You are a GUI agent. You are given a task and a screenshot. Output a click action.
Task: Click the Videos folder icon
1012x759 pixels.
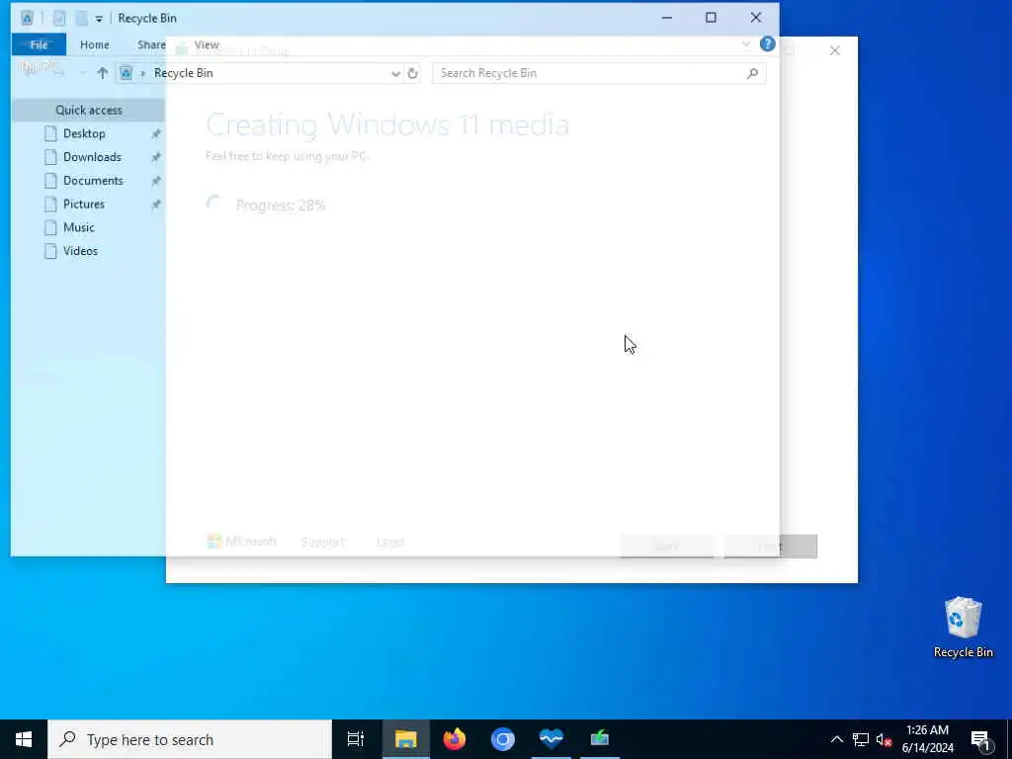[x=50, y=251]
